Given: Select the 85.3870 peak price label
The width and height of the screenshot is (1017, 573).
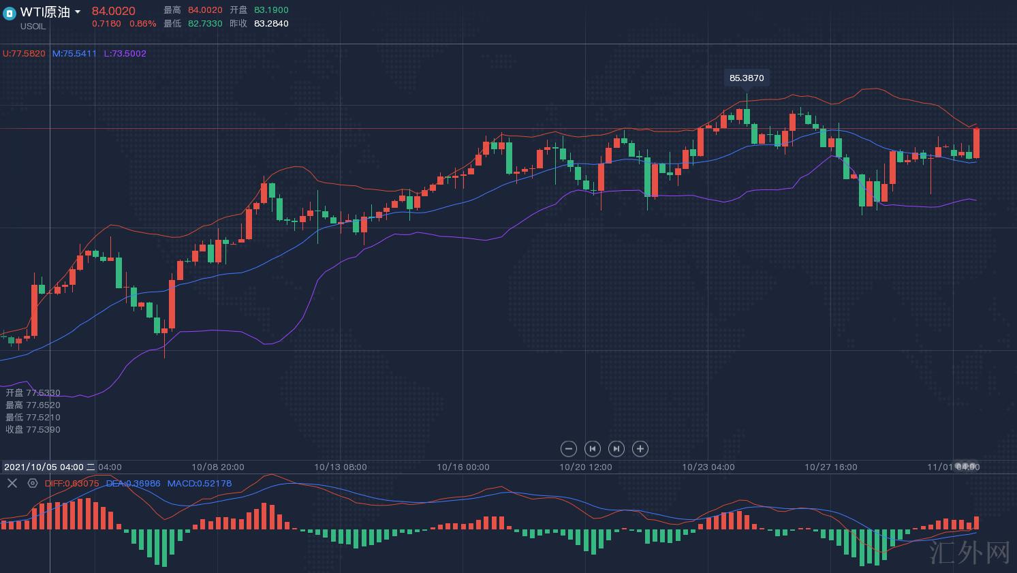Looking at the screenshot, I should click(747, 78).
